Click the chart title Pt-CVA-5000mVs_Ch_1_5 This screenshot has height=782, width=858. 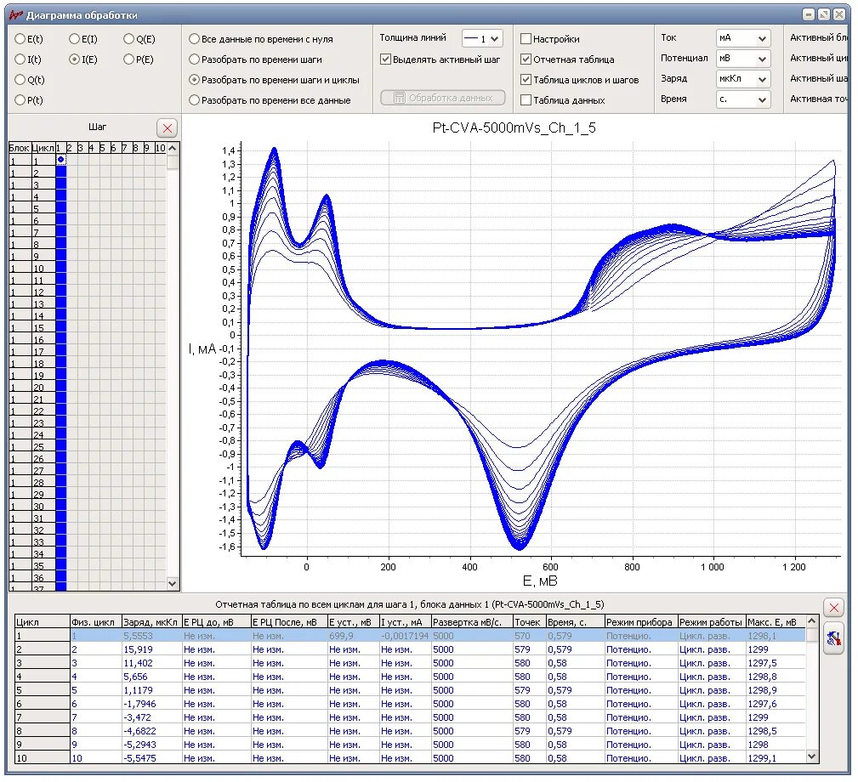point(514,128)
